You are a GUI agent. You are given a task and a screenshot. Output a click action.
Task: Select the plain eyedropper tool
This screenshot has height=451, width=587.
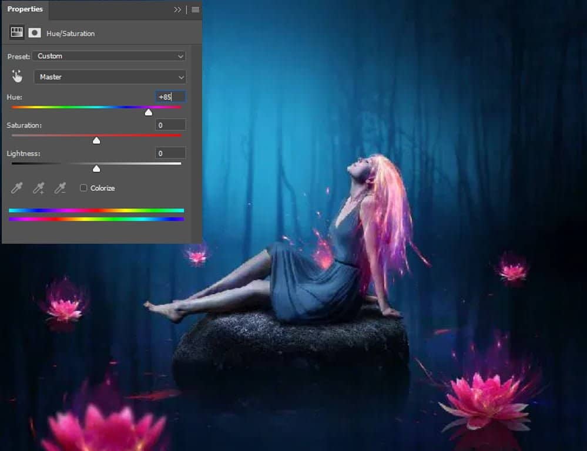point(17,188)
